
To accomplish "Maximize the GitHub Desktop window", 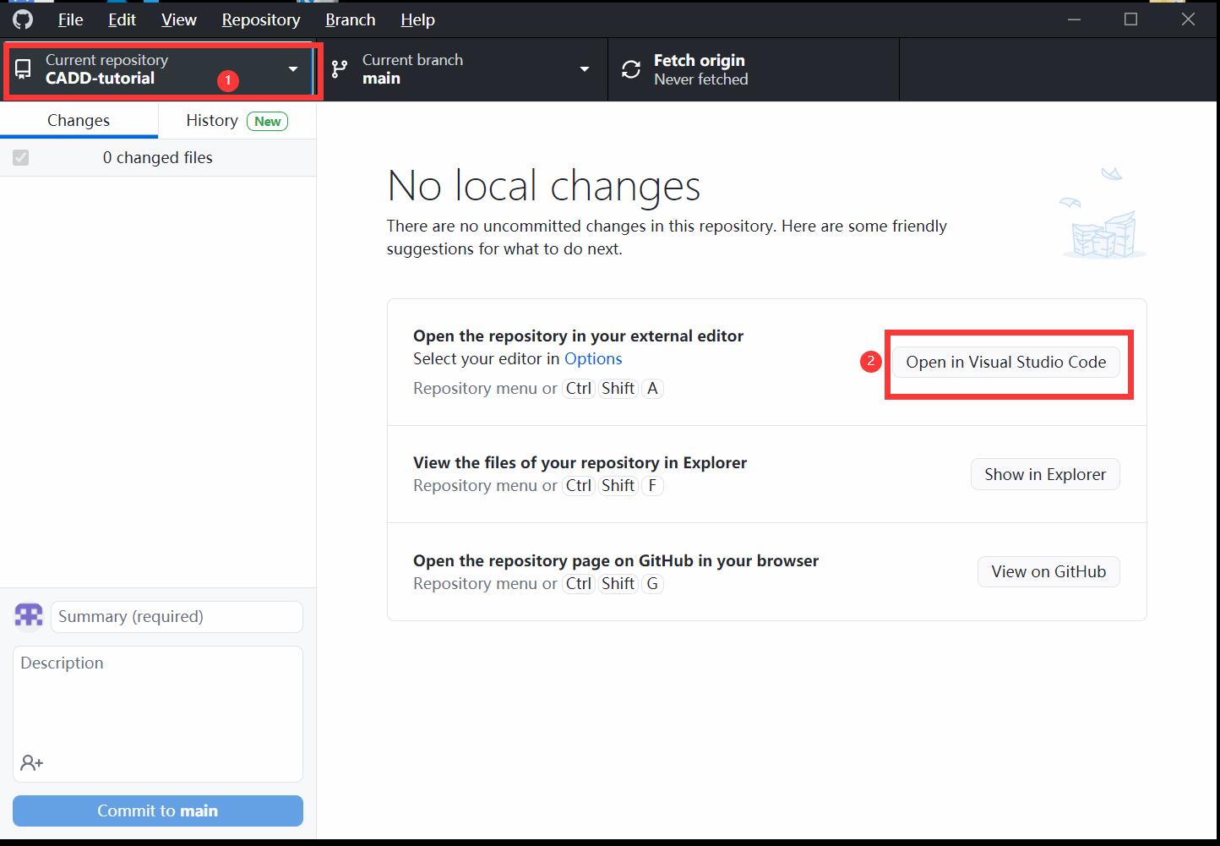I will (x=1131, y=19).
